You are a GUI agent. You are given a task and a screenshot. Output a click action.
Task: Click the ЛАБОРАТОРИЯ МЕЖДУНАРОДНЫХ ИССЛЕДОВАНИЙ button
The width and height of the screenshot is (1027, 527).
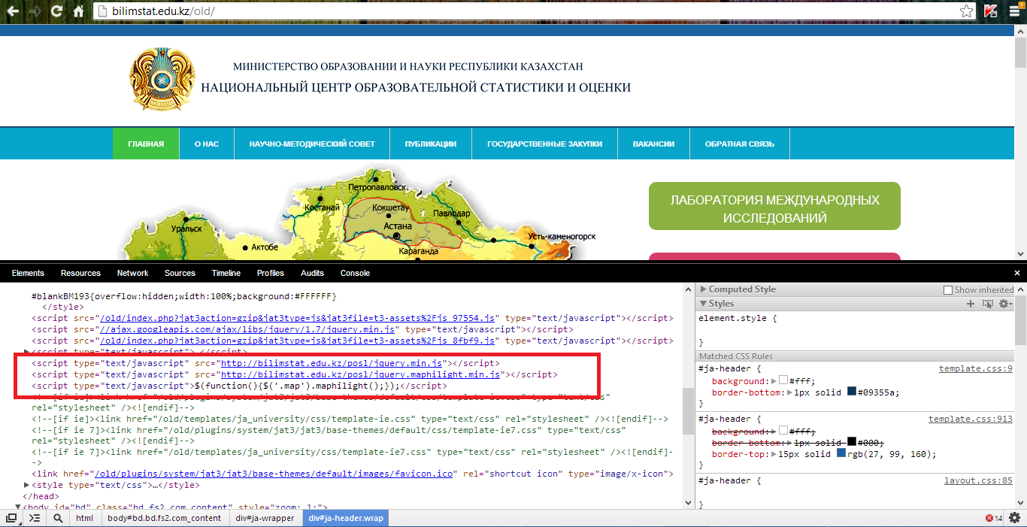(x=774, y=206)
